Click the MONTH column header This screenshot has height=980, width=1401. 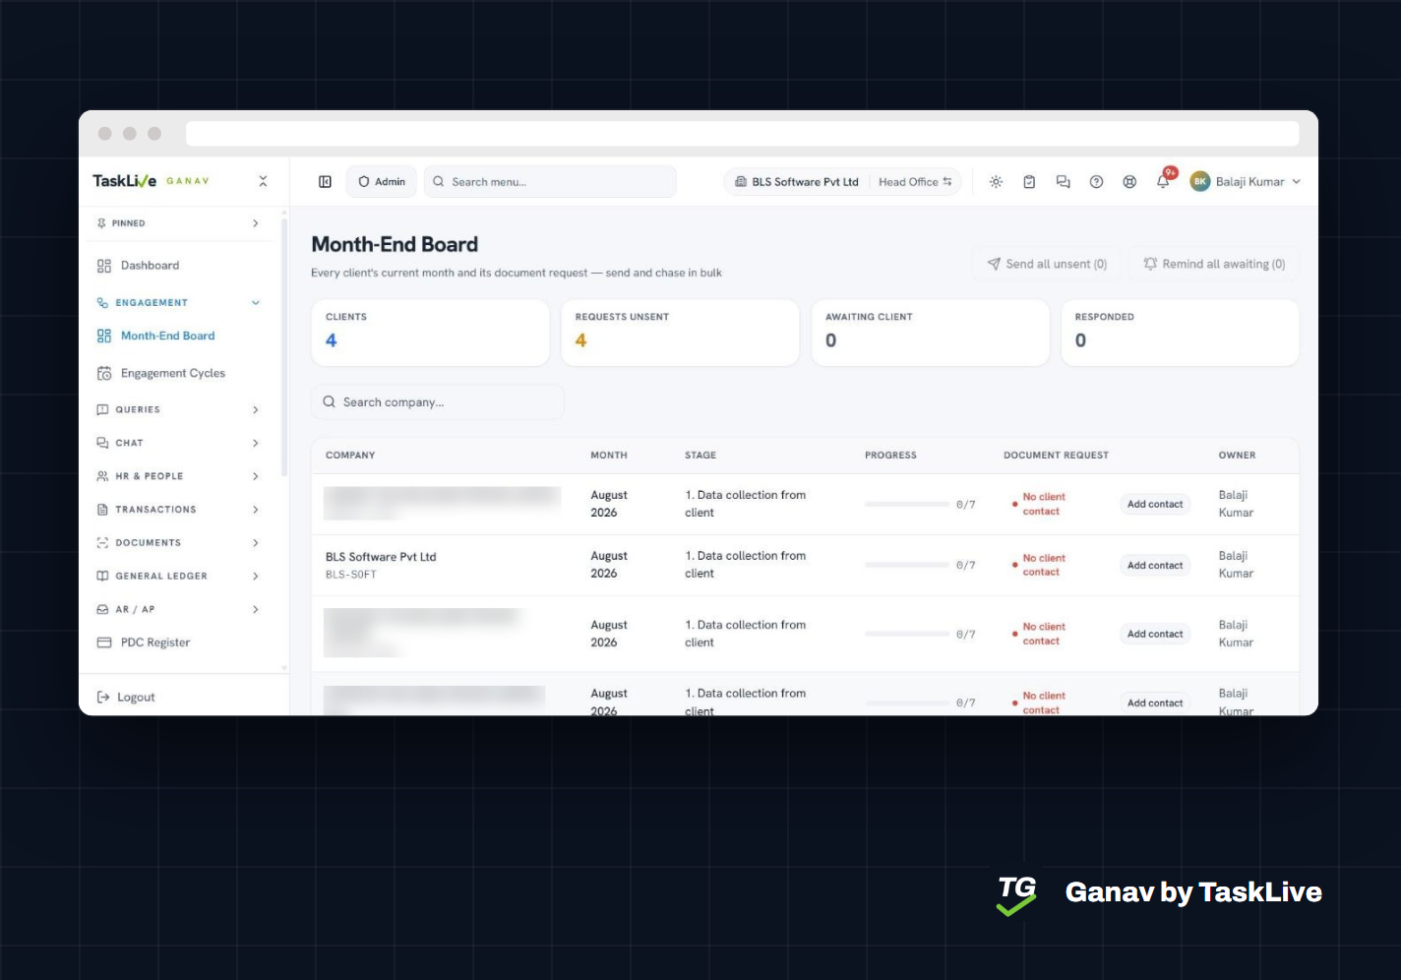click(x=609, y=456)
